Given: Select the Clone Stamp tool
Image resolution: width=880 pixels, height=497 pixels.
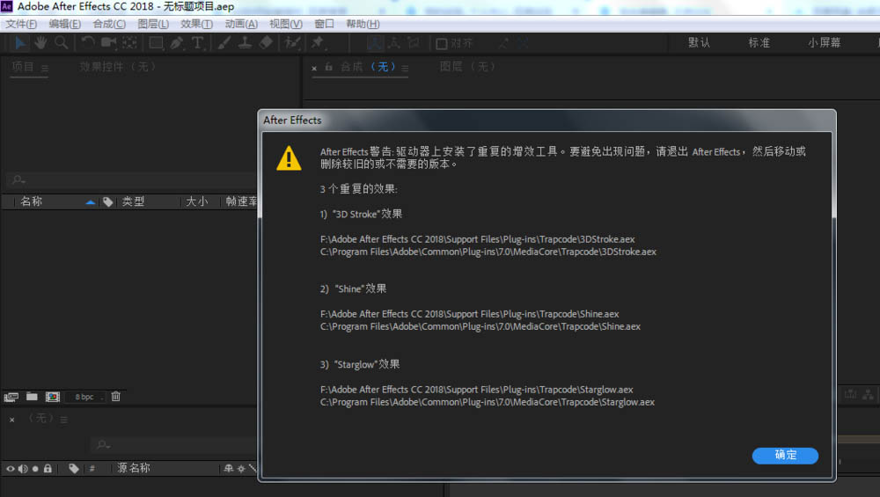Looking at the screenshot, I should (245, 42).
